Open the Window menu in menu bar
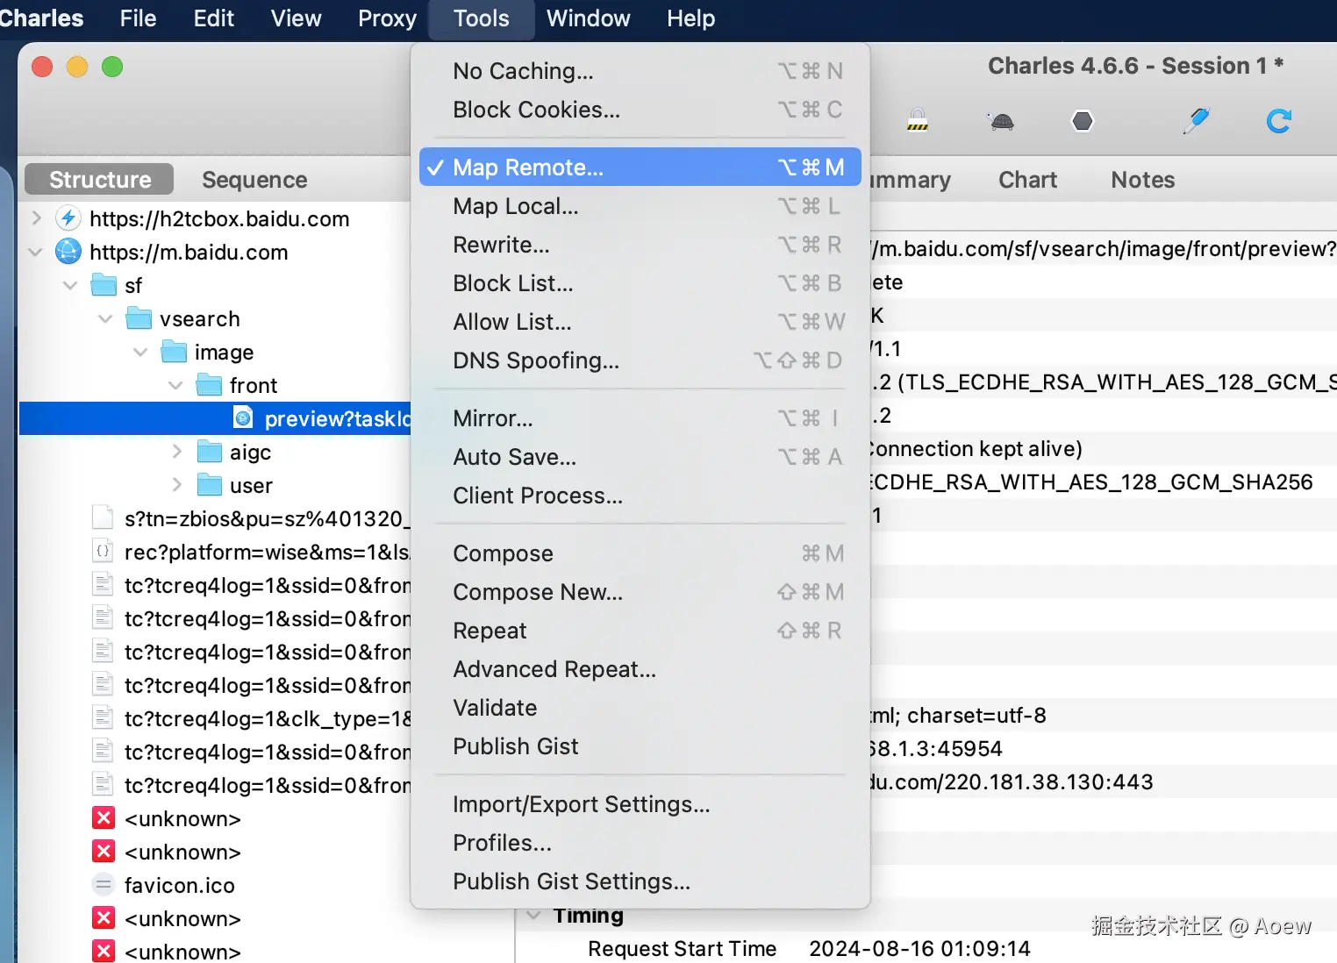1337x963 pixels. tap(588, 18)
